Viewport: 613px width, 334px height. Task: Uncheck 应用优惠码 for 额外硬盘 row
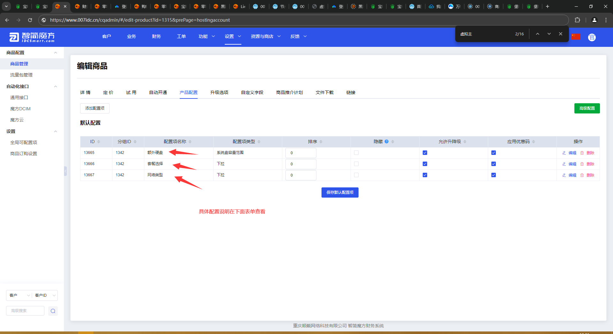coord(494,153)
